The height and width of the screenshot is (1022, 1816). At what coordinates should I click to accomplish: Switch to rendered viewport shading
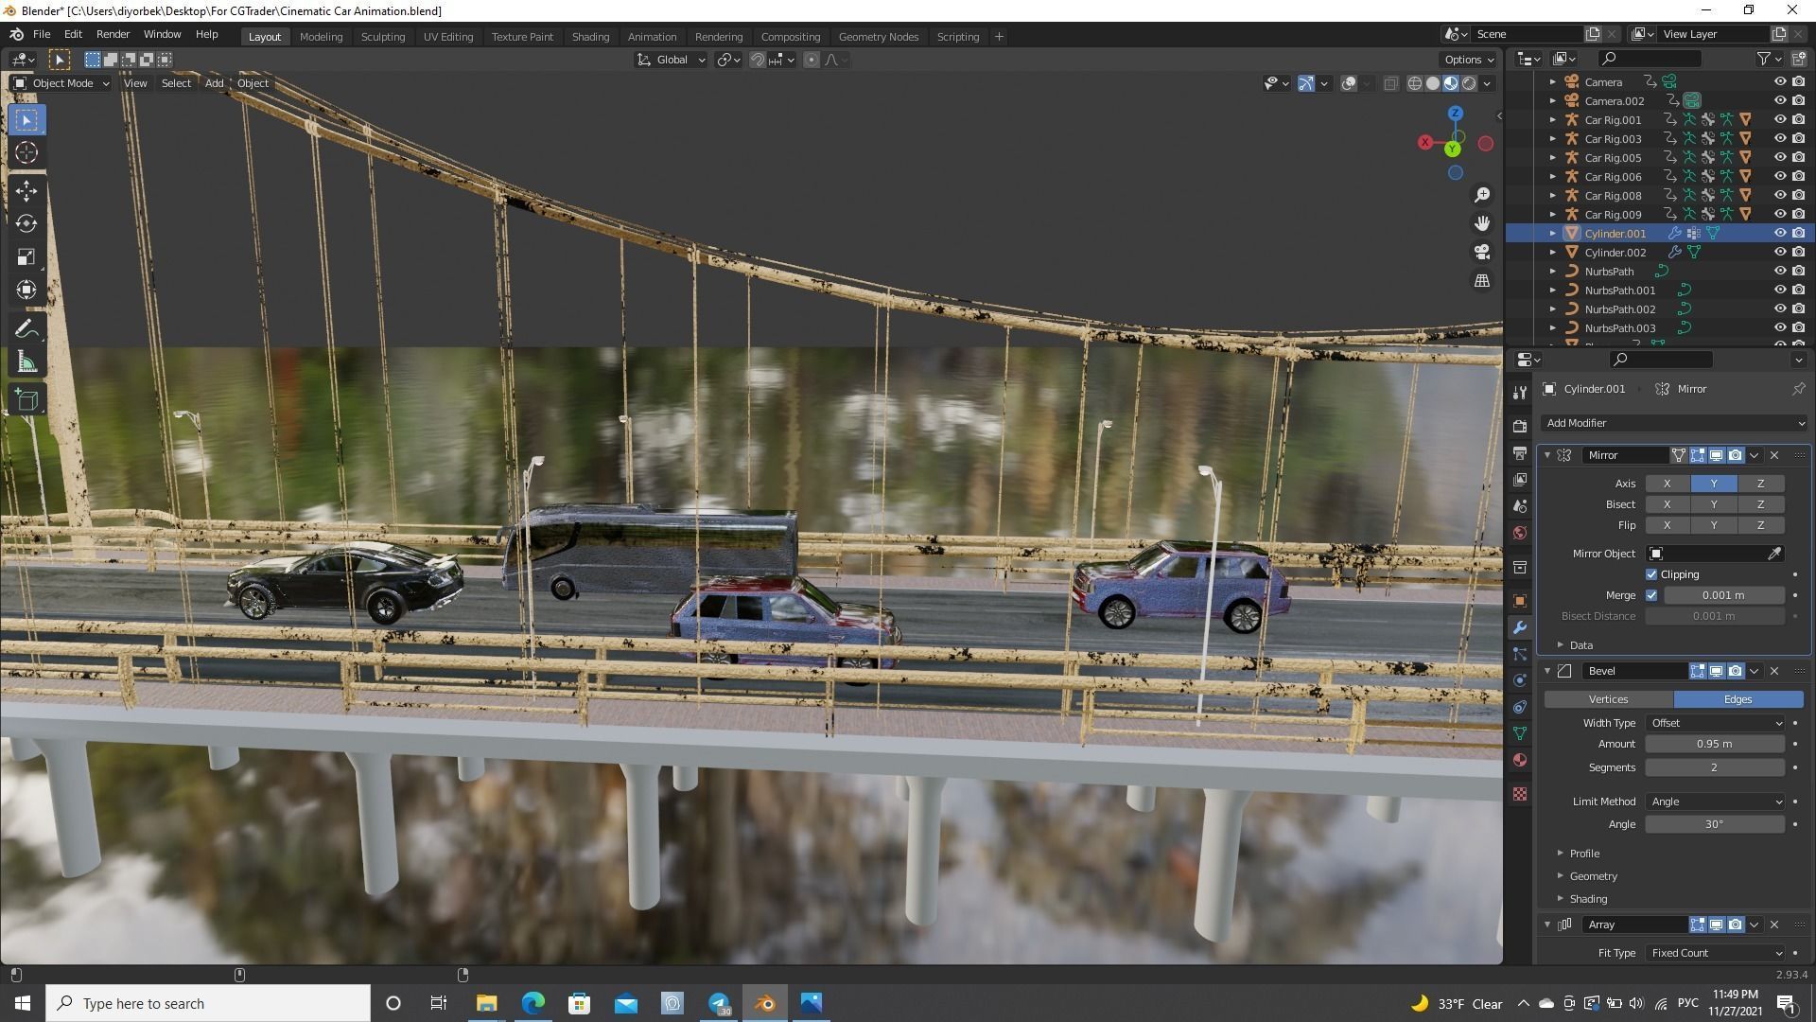coord(1469,83)
